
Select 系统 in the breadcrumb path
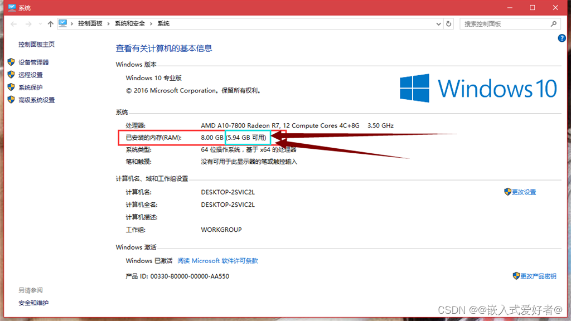click(163, 23)
